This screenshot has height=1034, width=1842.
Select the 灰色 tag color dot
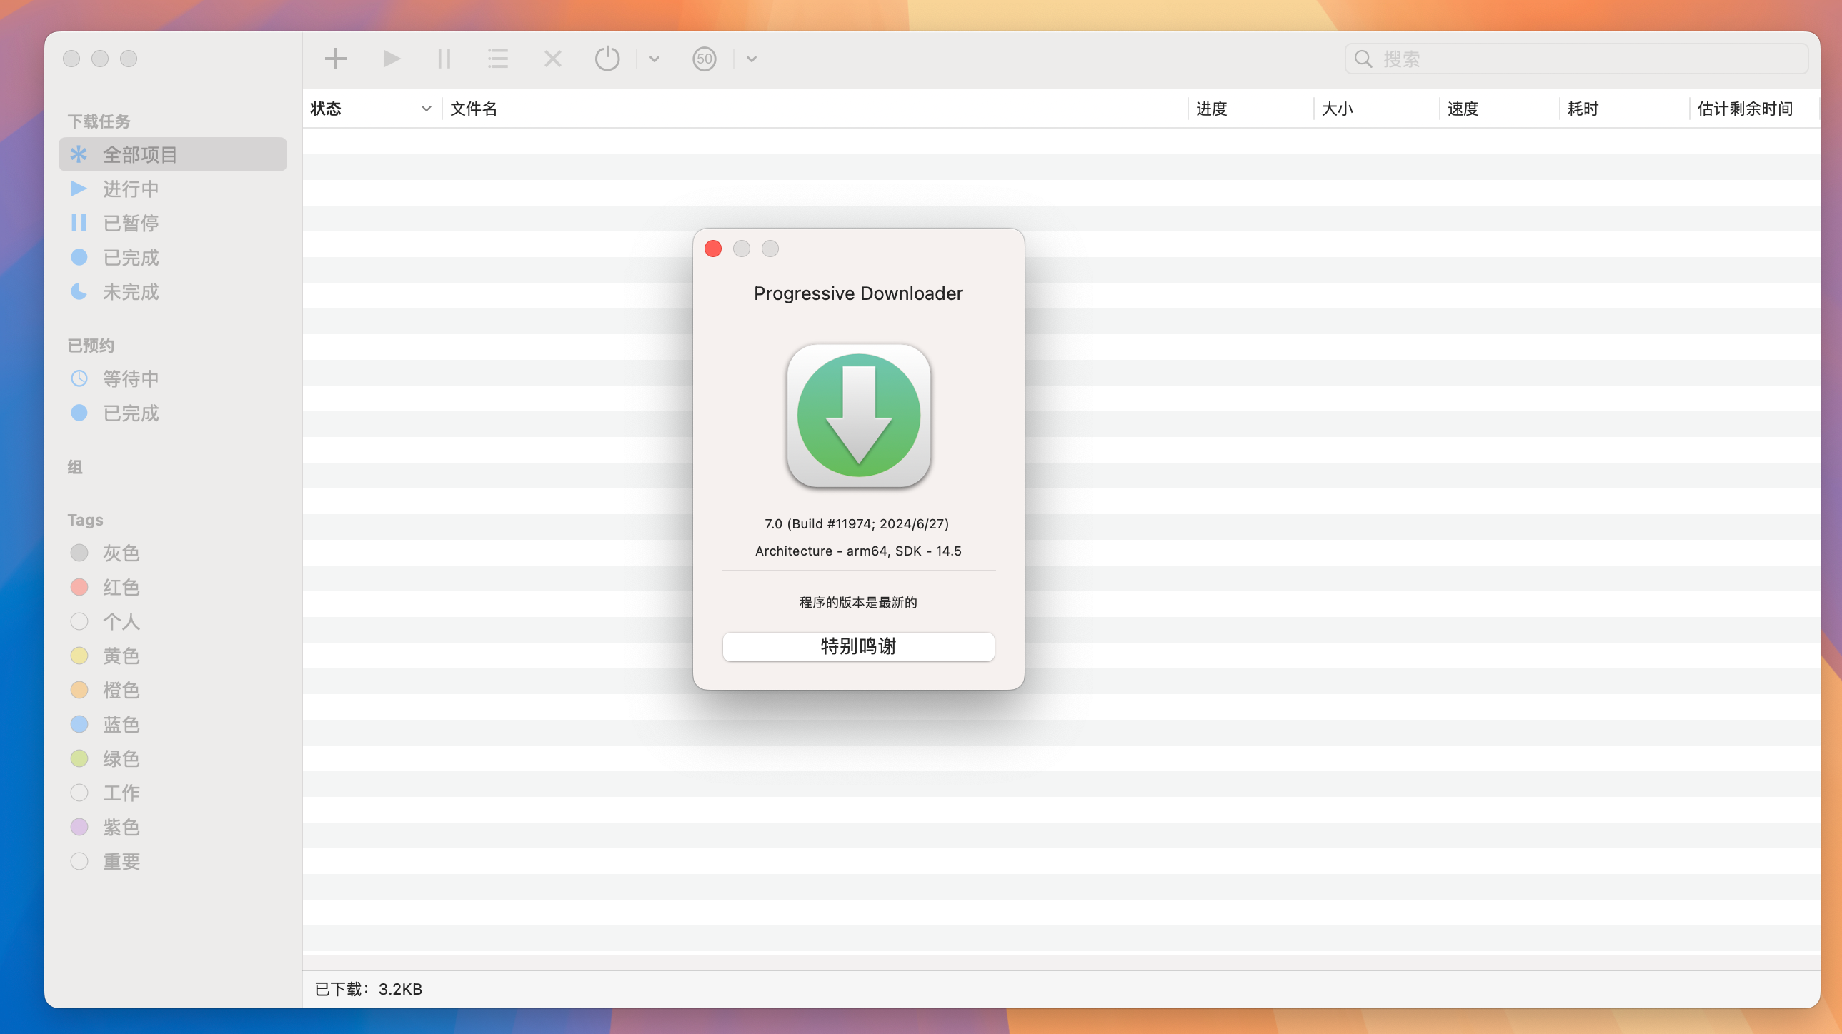[x=79, y=553]
